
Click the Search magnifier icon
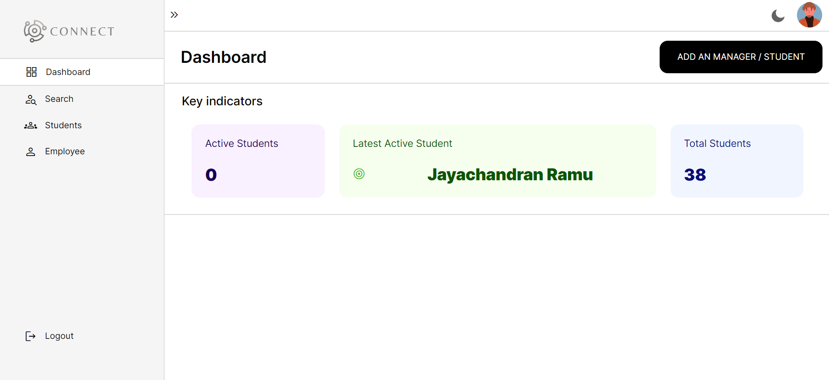click(x=31, y=99)
